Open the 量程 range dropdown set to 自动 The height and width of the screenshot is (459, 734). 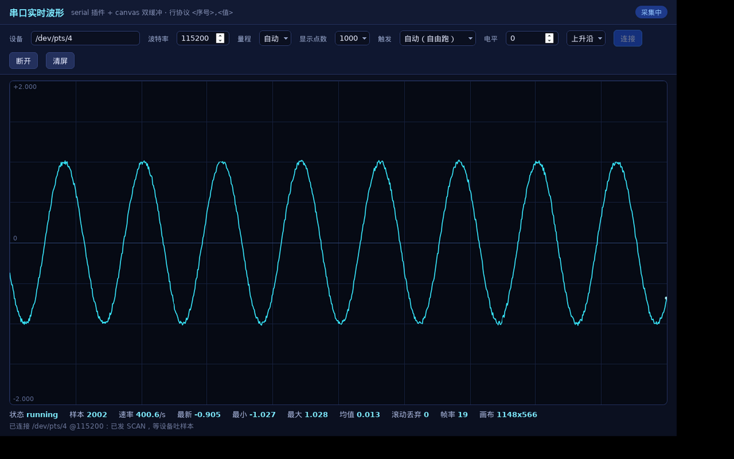[275, 39]
